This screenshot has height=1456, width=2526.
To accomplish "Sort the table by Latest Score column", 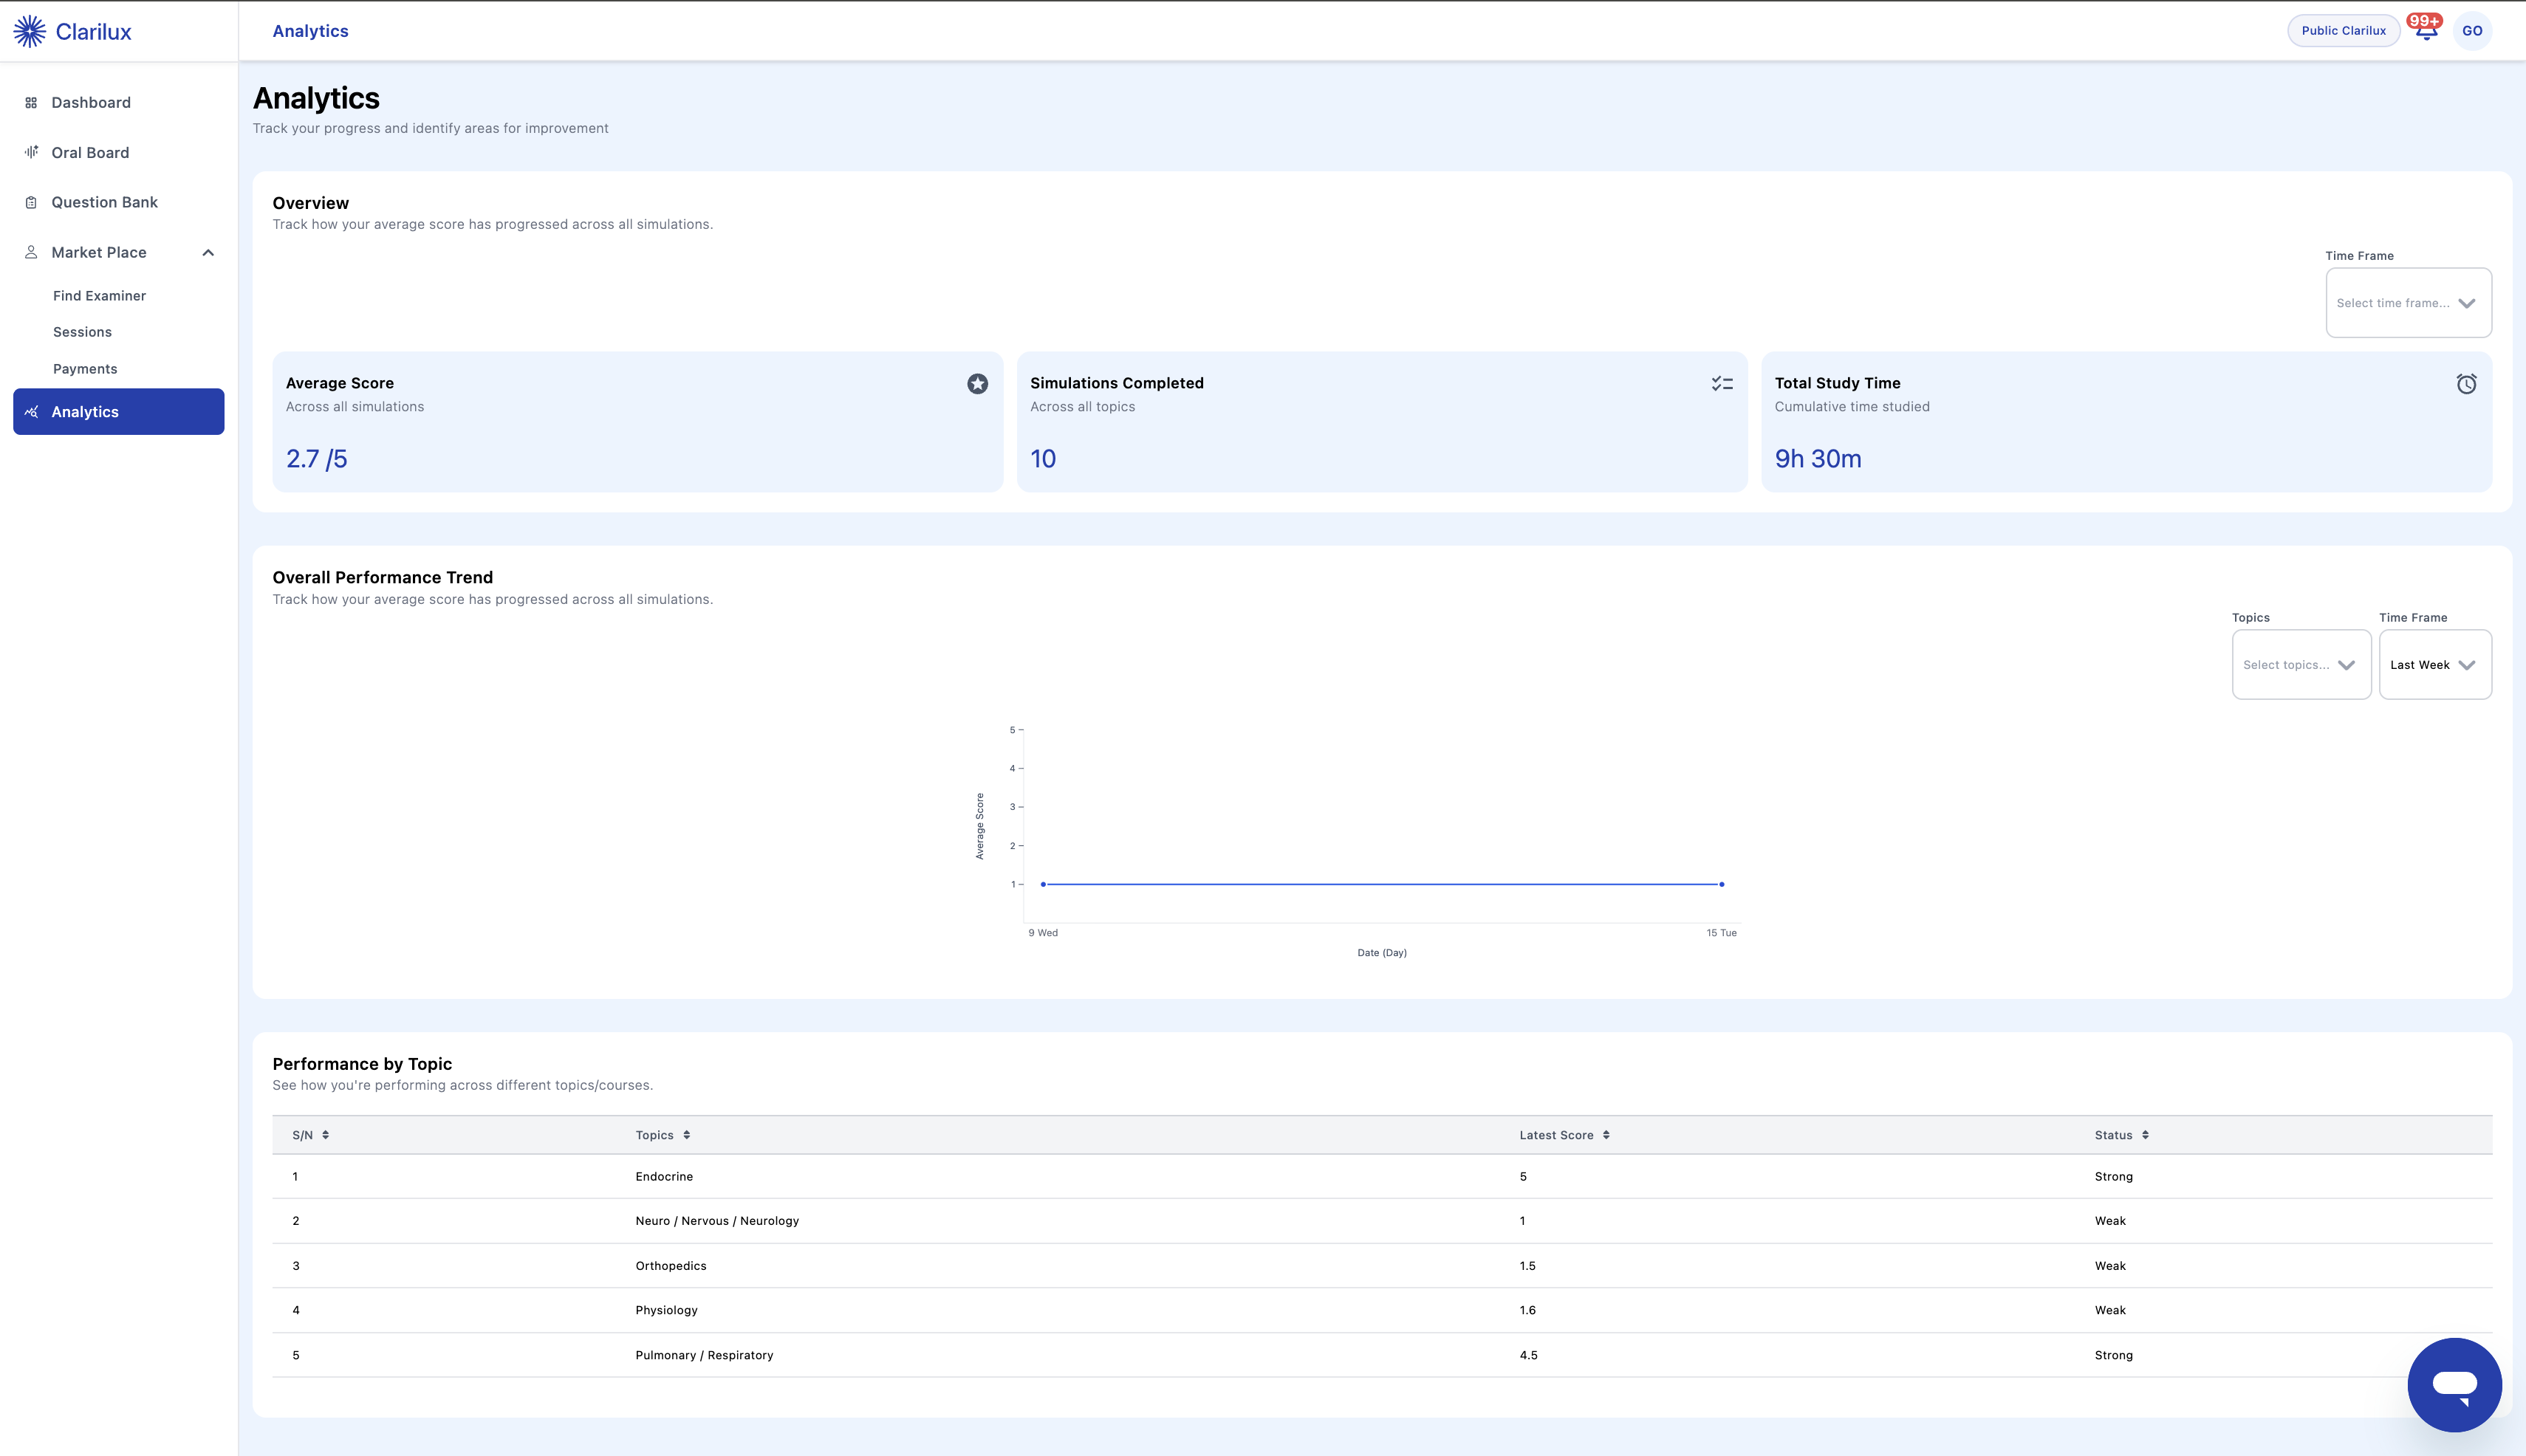I will (x=1606, y=1135).
